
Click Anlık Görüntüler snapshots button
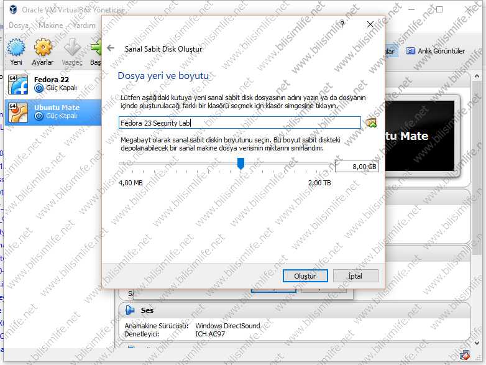coord(436,51)
